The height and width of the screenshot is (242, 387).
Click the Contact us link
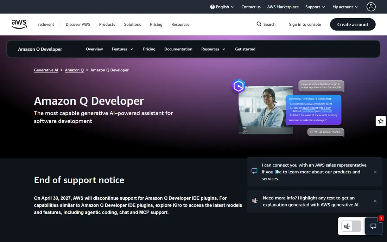tap(251, 7)
